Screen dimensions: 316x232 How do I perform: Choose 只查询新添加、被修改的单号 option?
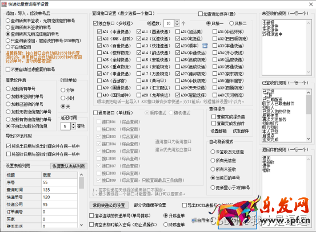coord(43,40)
